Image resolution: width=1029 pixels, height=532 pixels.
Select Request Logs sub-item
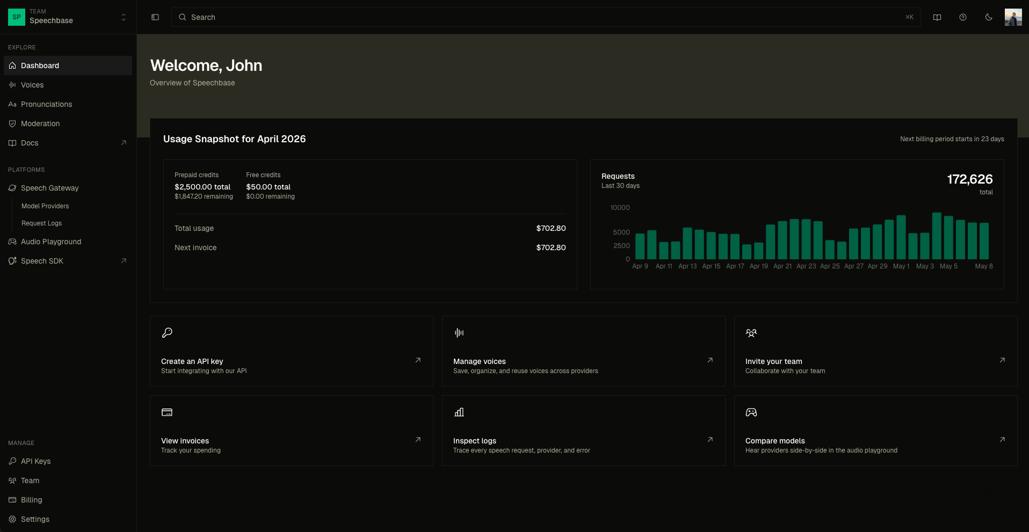(x=42, y=223)
